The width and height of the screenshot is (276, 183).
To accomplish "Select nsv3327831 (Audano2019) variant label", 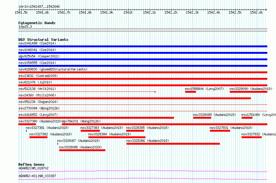I will (231, 128).
